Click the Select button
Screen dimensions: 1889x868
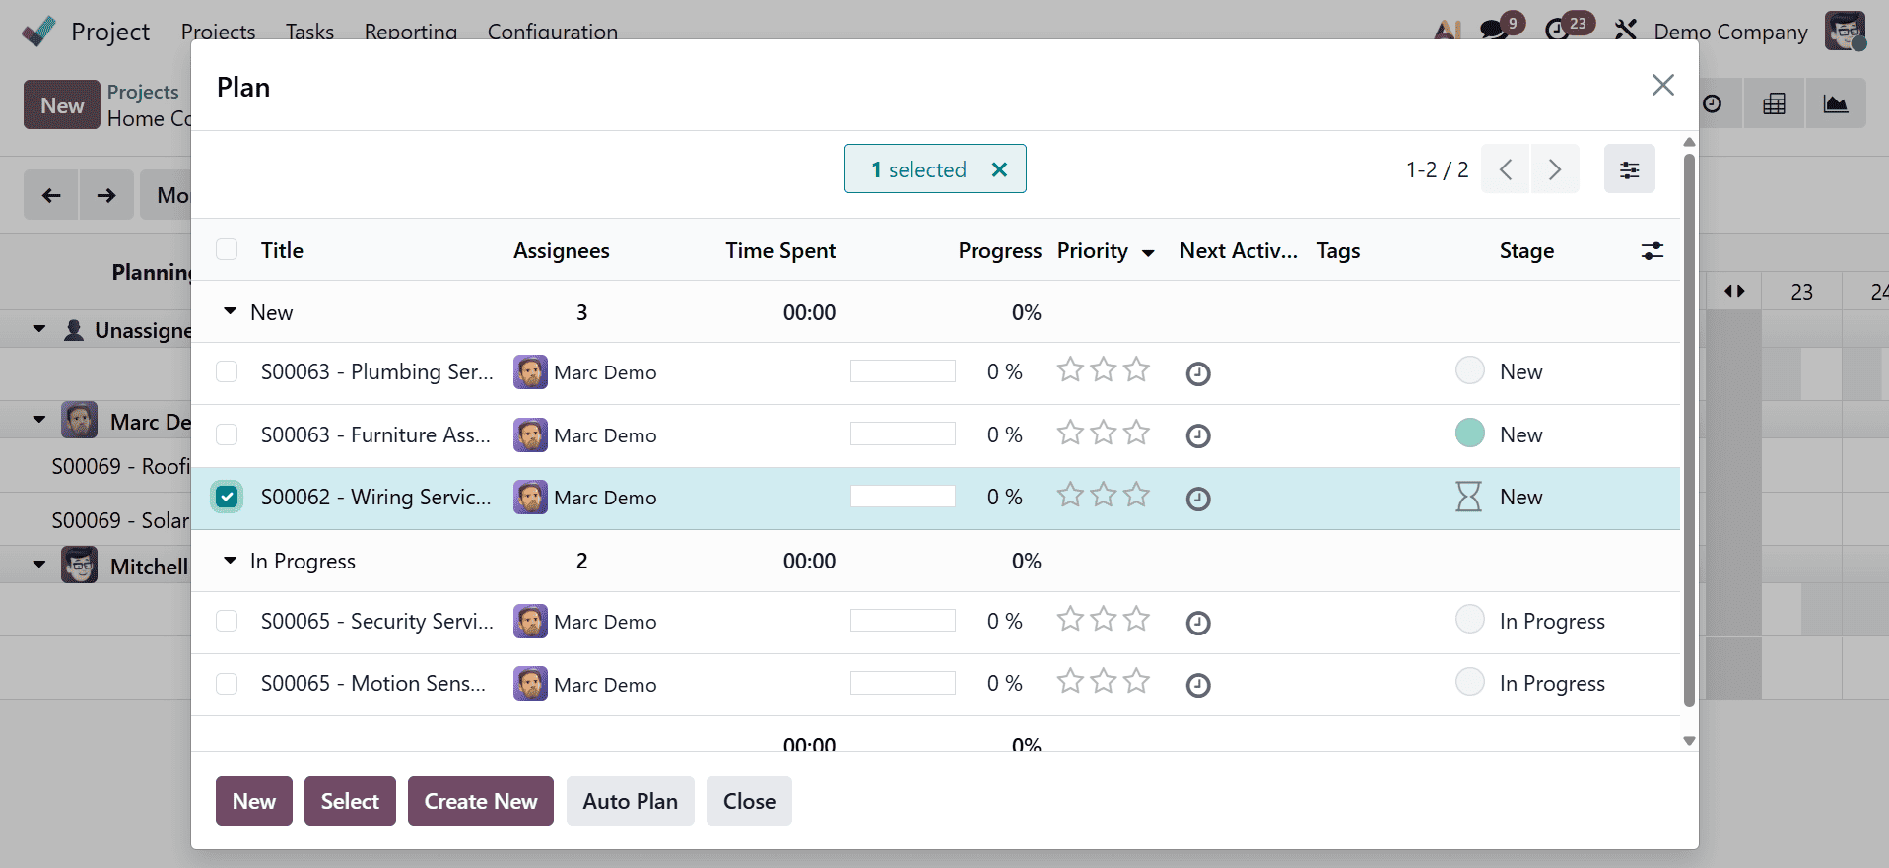pyautogui.click(x=350, y=801)
